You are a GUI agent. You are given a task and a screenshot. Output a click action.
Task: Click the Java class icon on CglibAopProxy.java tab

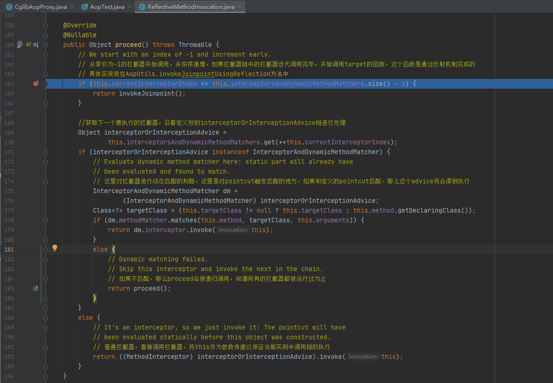(x=9, y=6)
